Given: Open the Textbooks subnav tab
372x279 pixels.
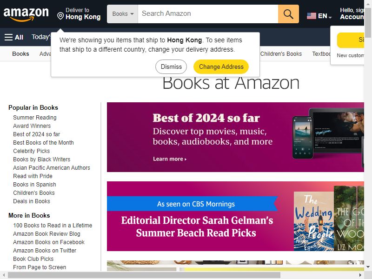Looking at the screenshot, I should [x=321, y=54].
